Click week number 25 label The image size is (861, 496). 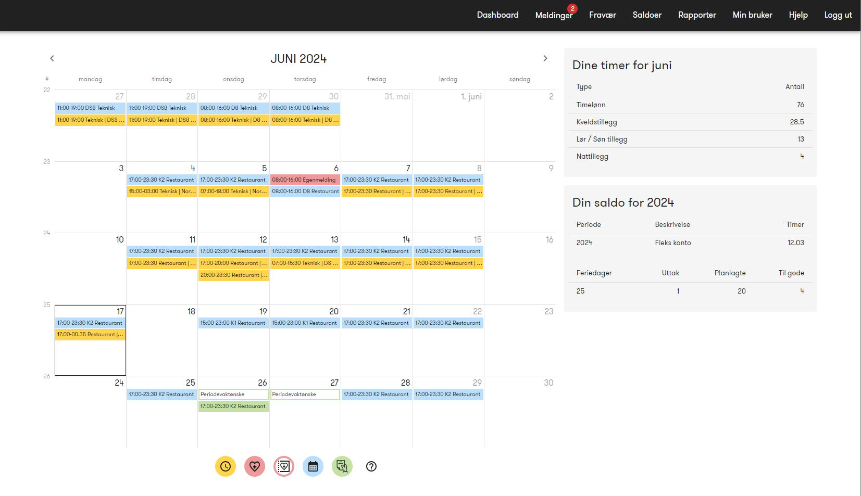47,305
